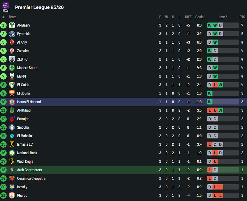Click the Pharco team badge

[12, 196]
